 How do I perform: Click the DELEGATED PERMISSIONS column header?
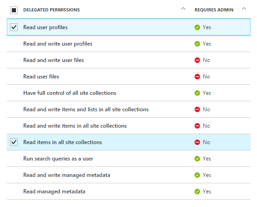[x=51, y=10]
